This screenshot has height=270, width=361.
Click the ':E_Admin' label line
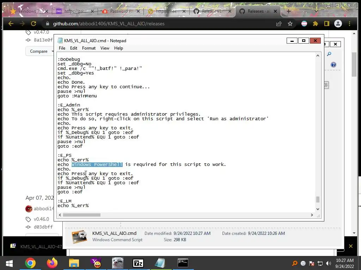[x=69, y=105]
